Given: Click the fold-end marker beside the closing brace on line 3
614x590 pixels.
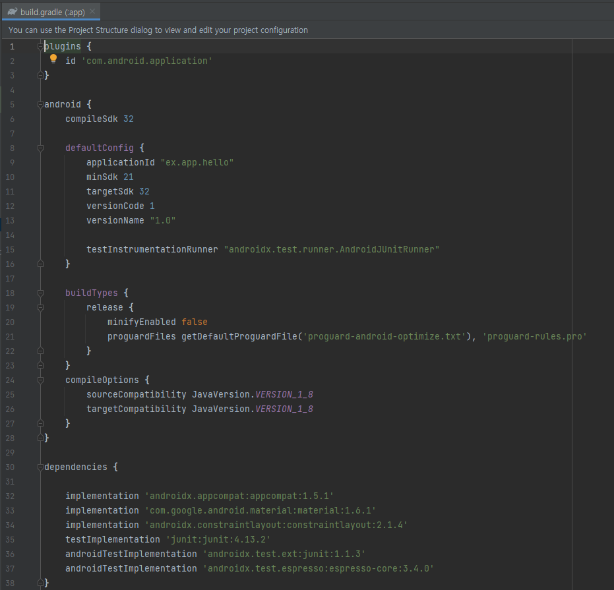Looking at the screenshot, I should 40,74.
